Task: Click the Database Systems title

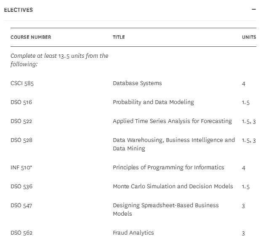Action: 137,83
